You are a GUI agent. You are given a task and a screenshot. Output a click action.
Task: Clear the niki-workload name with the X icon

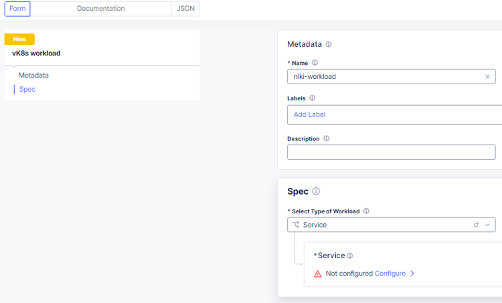487,77
